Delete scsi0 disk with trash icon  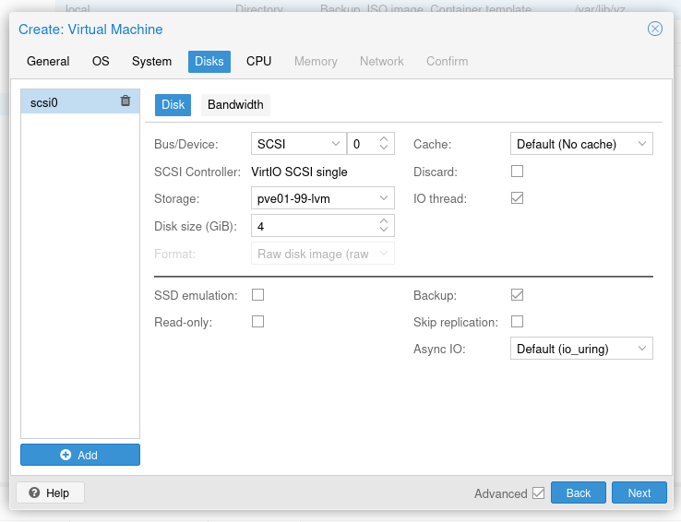point(125,101)
